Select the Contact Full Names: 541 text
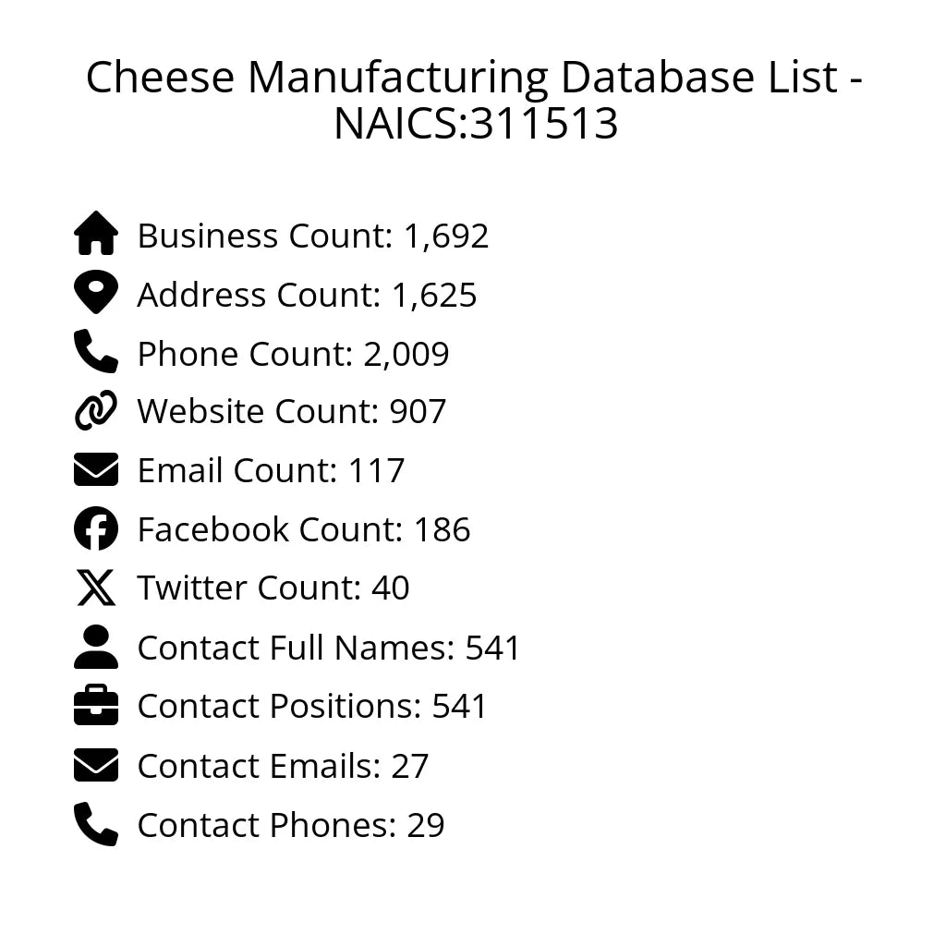Screen dimensions: 946x946 (x=329, y=649)
